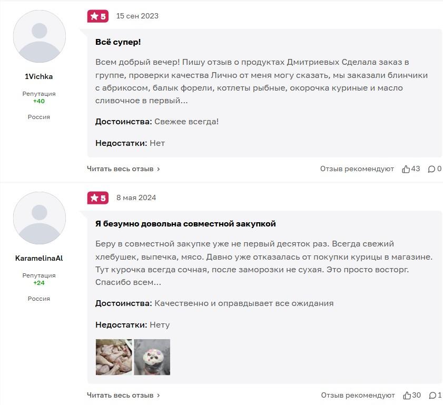Viewport: 443px width, 405px height.
Task: Expand 'Читать весь отзыв' under 1Vichka's review
Action: (x=123, y=169)
